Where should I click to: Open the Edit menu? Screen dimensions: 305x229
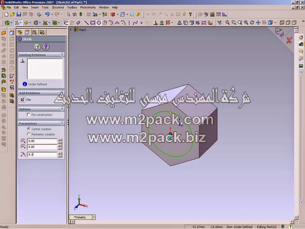pos(17,7)
